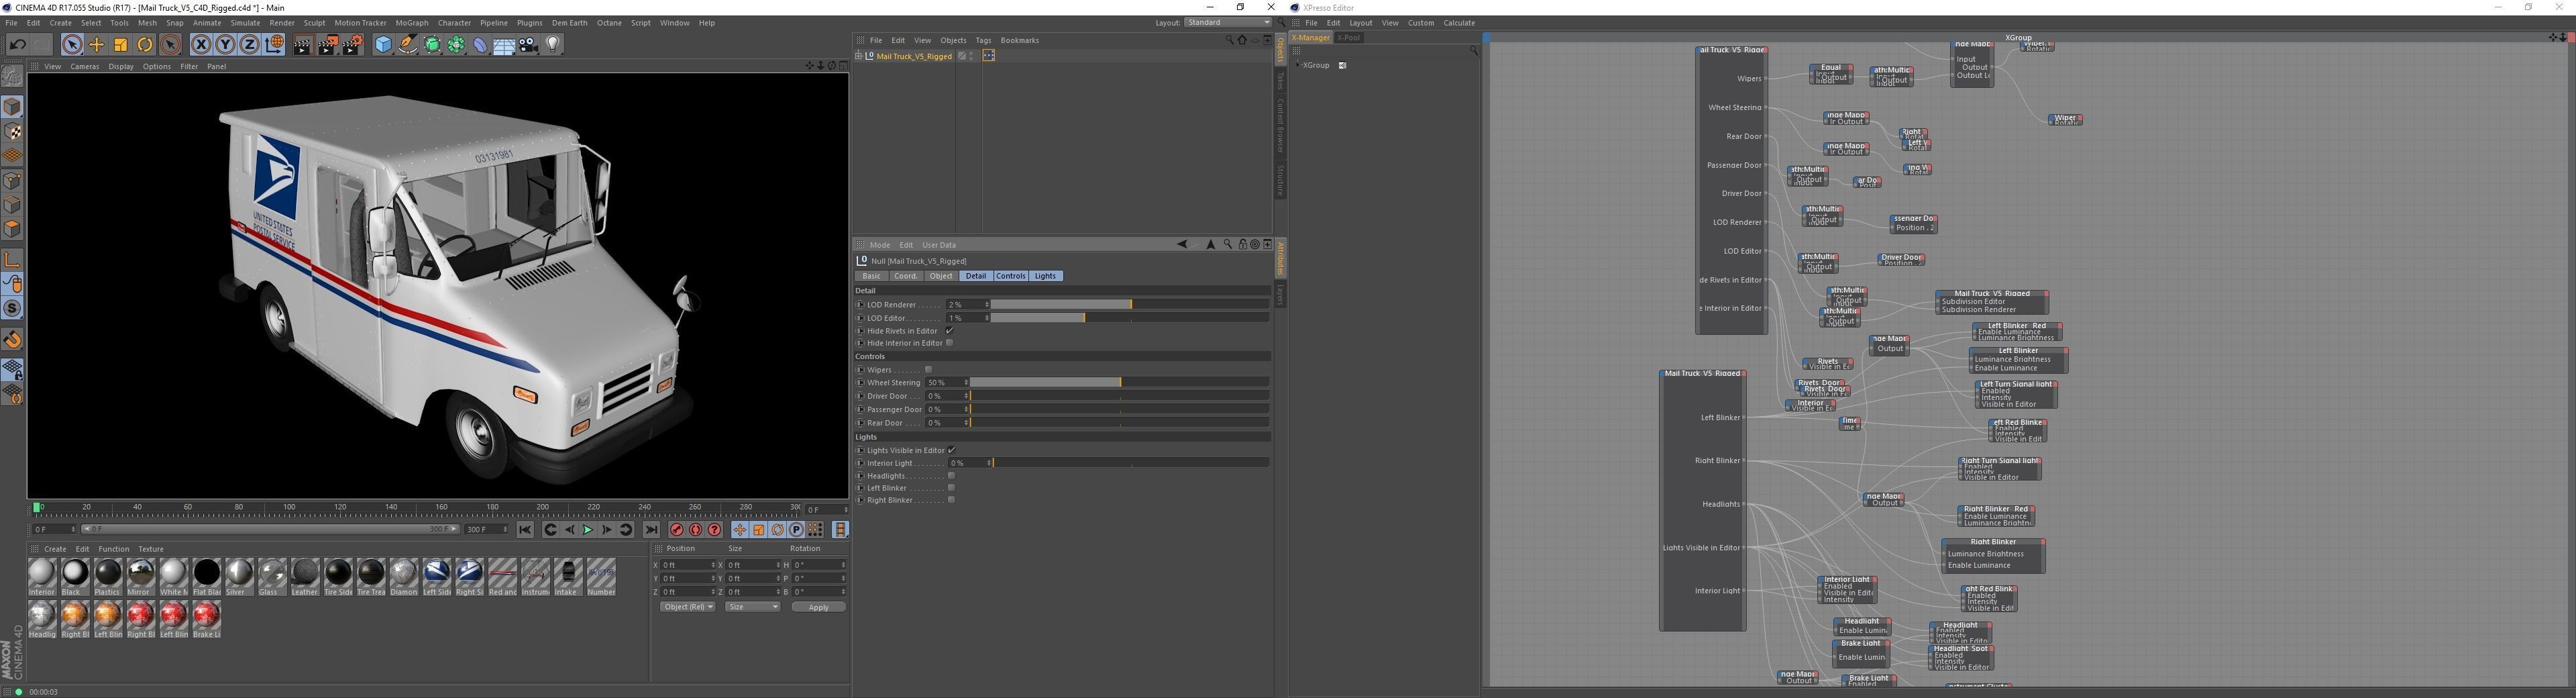
Task: Open the Bend deformer icon
Action: 480,45
